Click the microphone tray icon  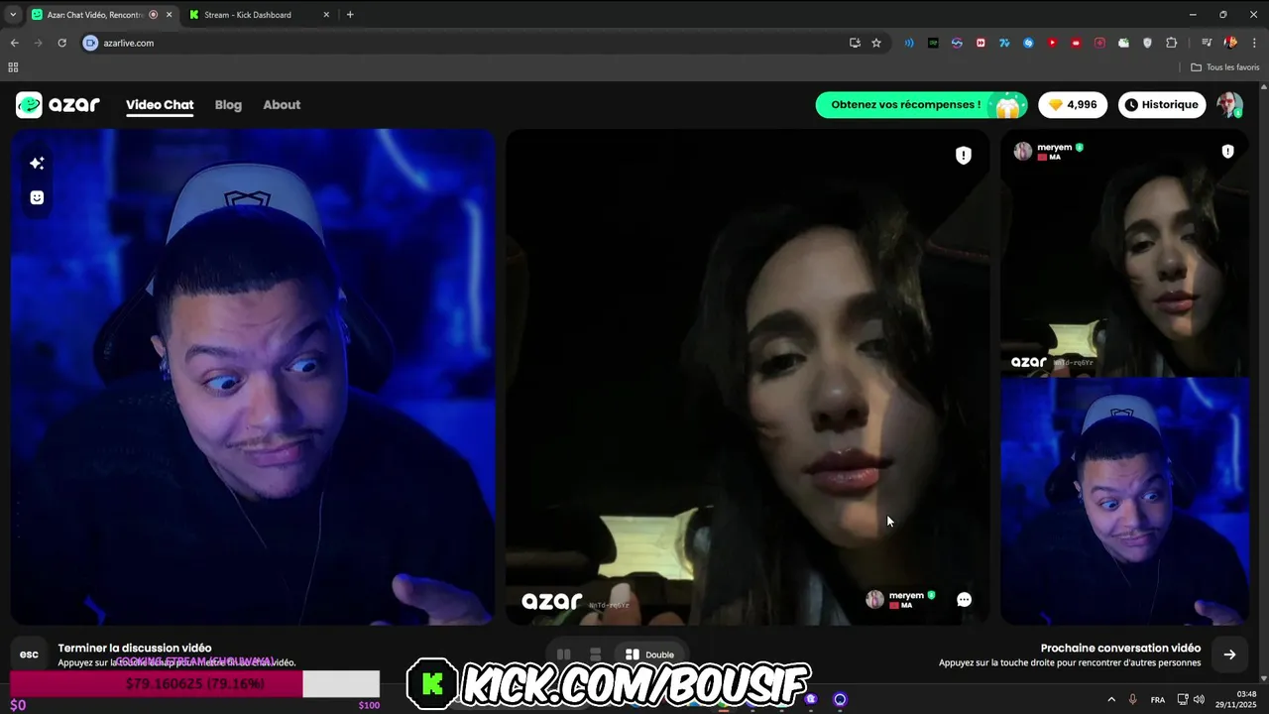coord(1133,699)
